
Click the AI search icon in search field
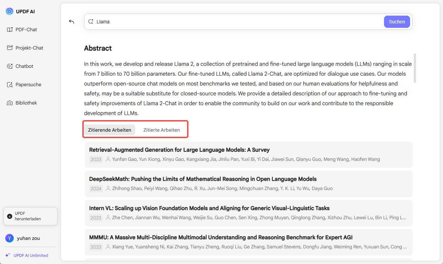pos(91,22)
